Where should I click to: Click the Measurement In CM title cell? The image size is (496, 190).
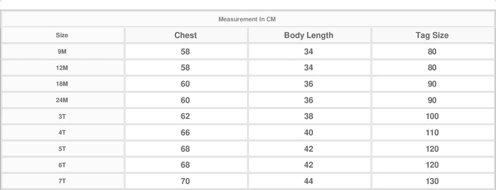(247, 19)
